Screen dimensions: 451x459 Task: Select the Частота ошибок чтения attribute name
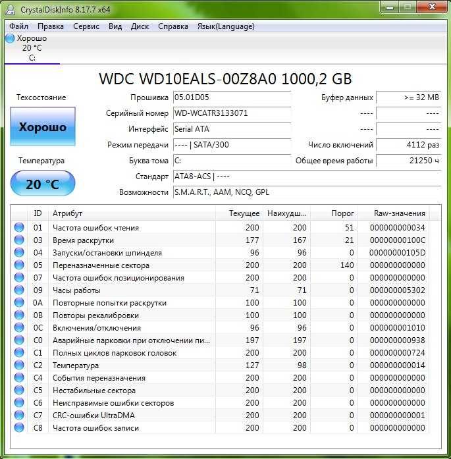[x=95, y=227]
